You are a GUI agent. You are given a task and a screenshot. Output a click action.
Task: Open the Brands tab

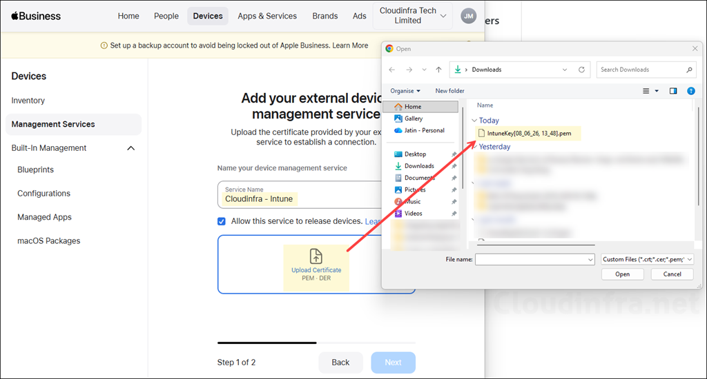[x=325, y=17]
